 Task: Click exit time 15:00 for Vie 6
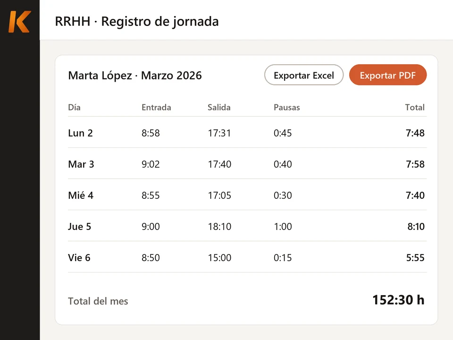pos(219,258)
